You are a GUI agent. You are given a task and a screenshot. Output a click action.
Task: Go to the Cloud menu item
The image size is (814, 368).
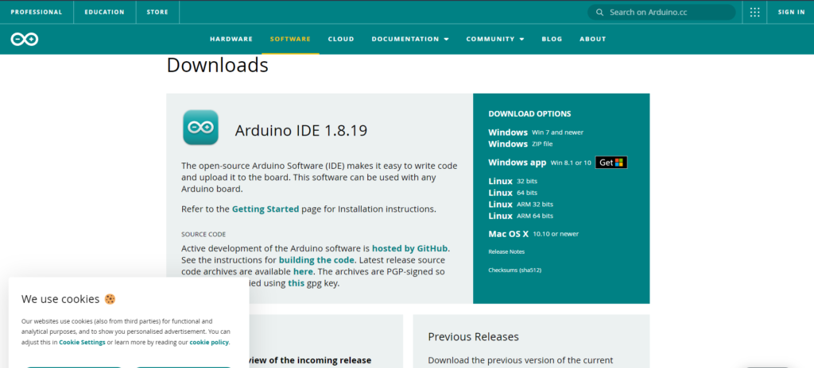341,39
